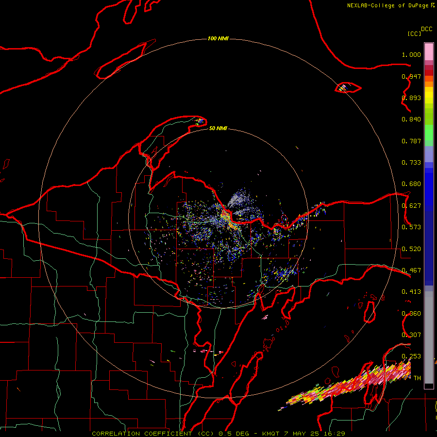Click the 0.840 scale value
This screenshot has width=437, height=437.
click(x=411, y=119)
